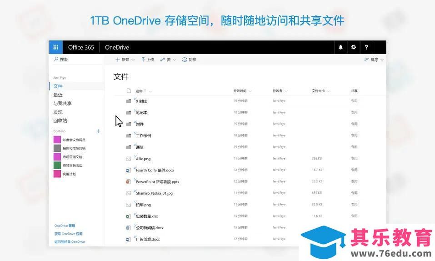The image size is (435, 261).
Task: Open the 获取 OneDrive 应用 link
Action: click(x=69, y=234)
